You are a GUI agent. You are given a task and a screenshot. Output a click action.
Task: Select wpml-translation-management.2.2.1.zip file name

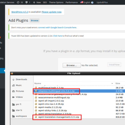point(59,117)
